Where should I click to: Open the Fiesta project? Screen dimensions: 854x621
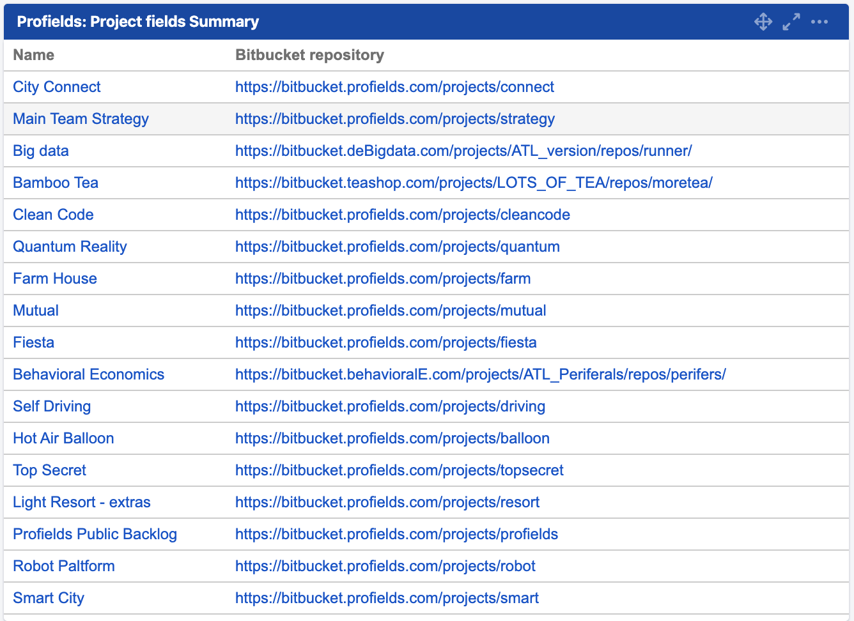(33, 342)
